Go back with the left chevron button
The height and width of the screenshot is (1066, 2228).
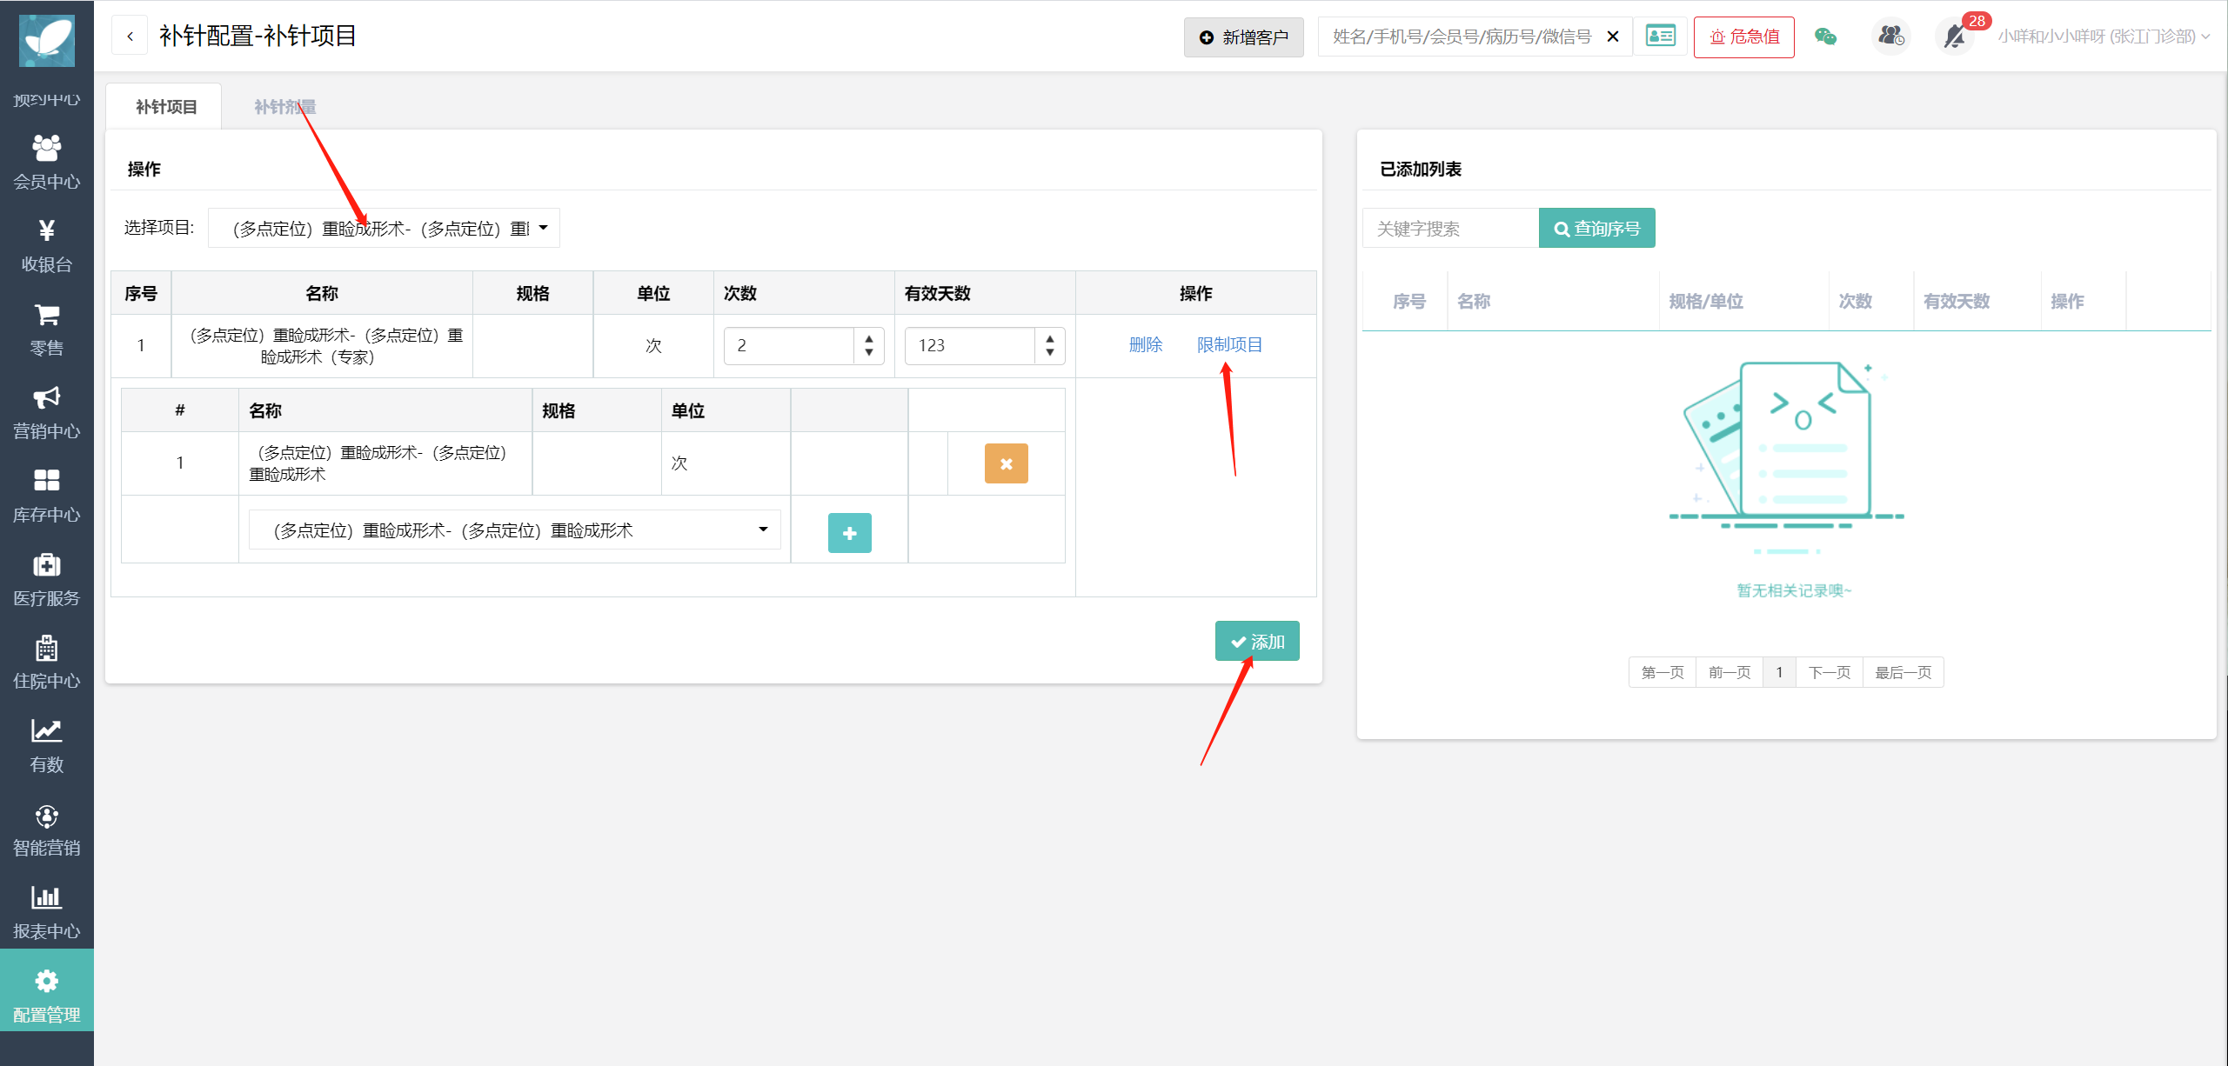130,37
